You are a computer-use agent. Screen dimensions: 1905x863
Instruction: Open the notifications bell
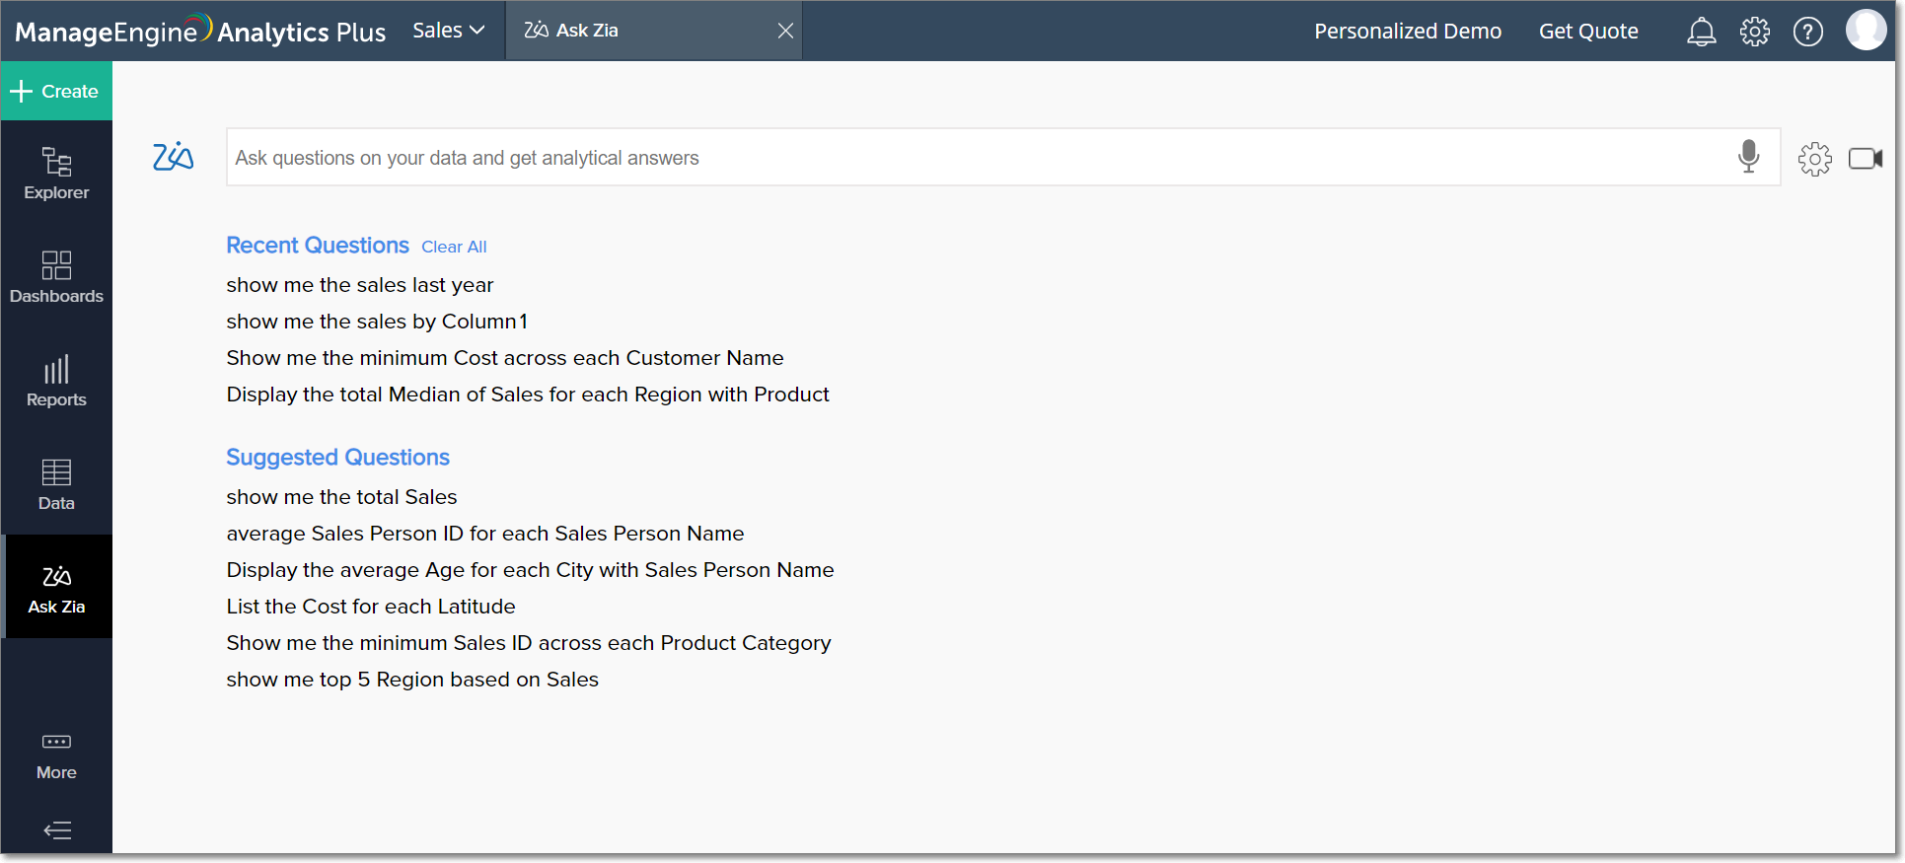(1701, 32)
